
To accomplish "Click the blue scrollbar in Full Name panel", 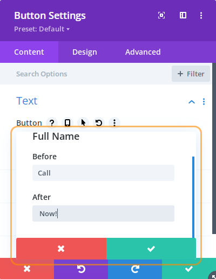I will pos(193,197).
